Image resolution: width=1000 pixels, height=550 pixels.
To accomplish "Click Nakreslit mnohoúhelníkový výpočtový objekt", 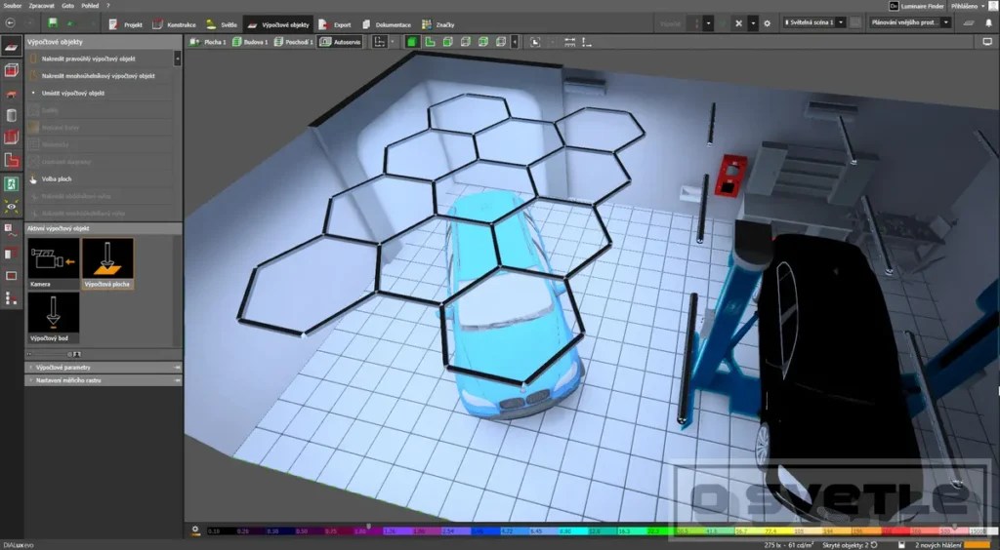I will pyautogui.click(x=101, y=76).
